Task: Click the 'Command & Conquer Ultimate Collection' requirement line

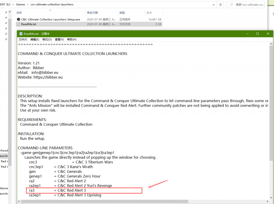Action: point(56,124)
